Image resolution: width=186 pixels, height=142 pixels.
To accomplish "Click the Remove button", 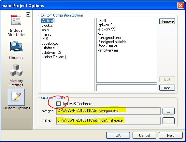I will coord(167,21).
